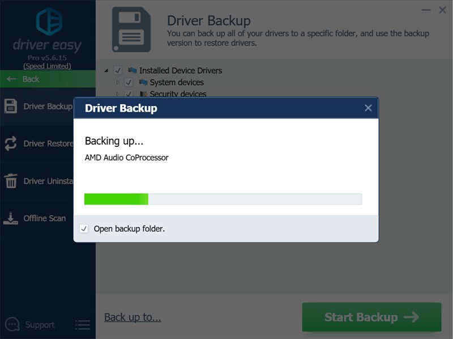This screenshot has width=453, height=339.
Task: Toggle the Installed Device Drivers checkbox
Action: (118, 71)
